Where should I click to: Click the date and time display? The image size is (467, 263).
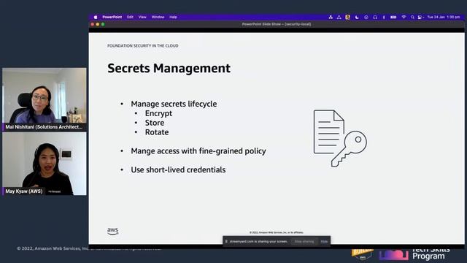coord(444,18)
